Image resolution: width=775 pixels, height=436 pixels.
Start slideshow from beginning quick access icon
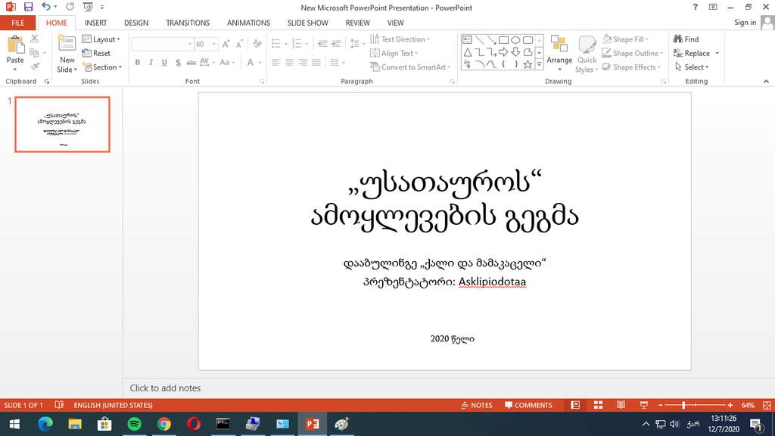88,7
